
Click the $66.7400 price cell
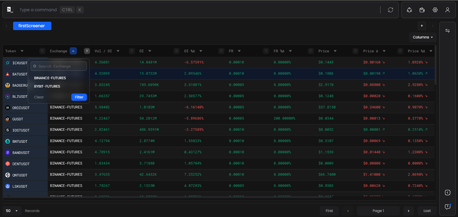(x=327, y=174)
